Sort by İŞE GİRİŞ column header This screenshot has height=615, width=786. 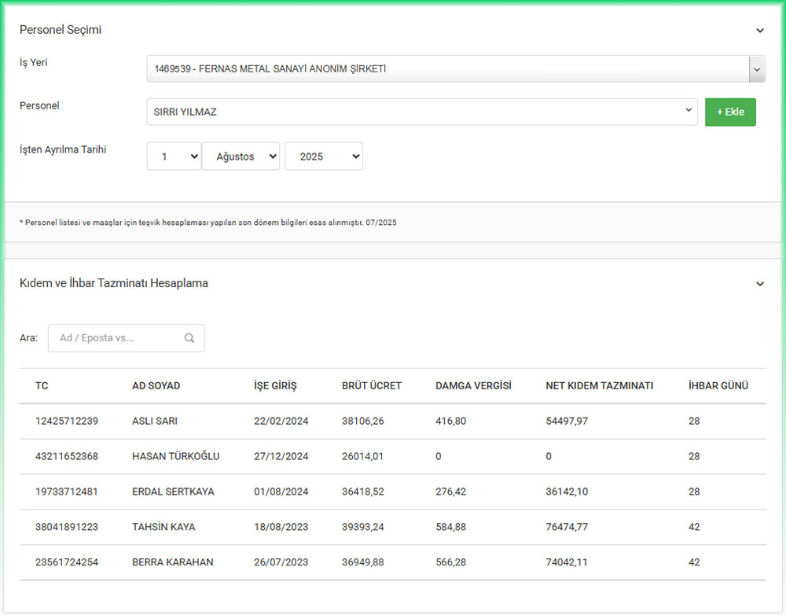point(275,386)
